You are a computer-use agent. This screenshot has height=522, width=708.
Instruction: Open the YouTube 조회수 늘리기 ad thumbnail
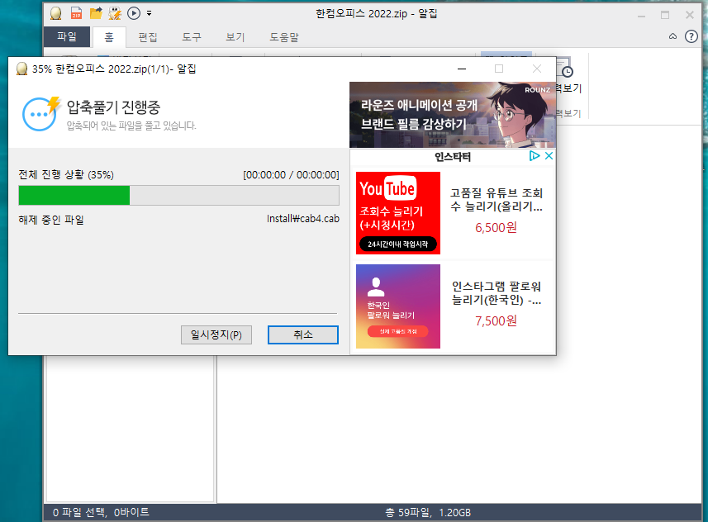[398, 213]
